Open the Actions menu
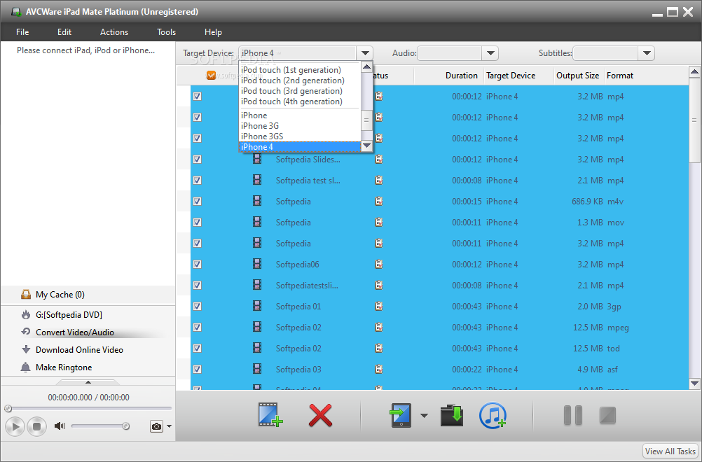The image size is (702, 462). [x=114, y=32]
